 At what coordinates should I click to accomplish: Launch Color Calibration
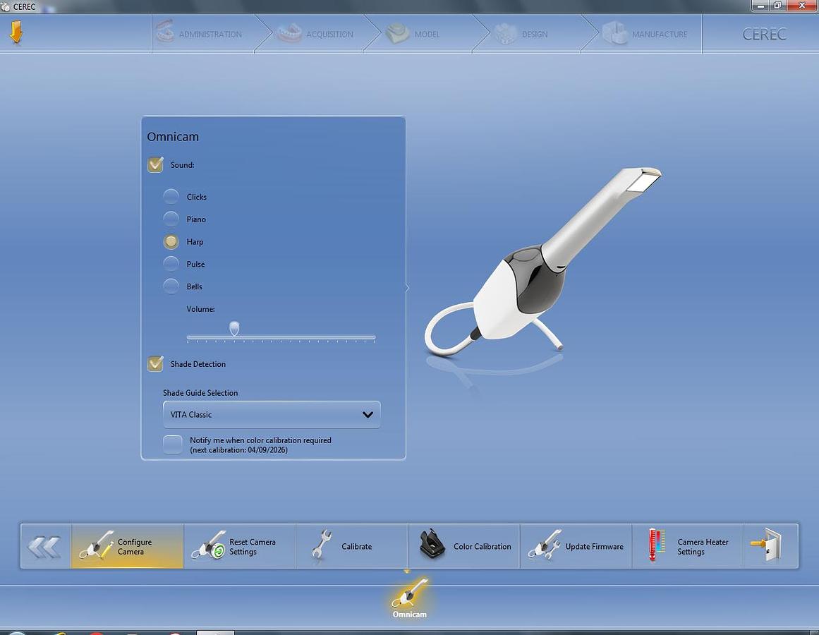point(463,546)
